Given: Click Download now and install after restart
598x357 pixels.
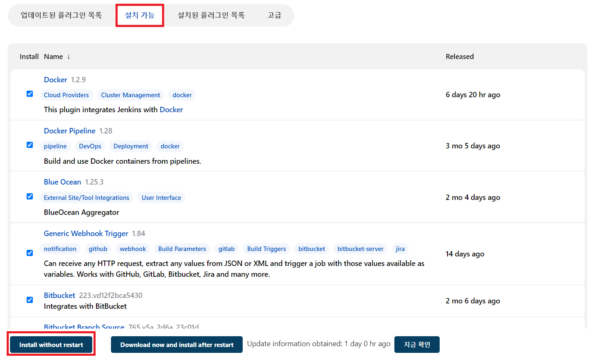Looking at the screenshot, I should pos(177,345).
